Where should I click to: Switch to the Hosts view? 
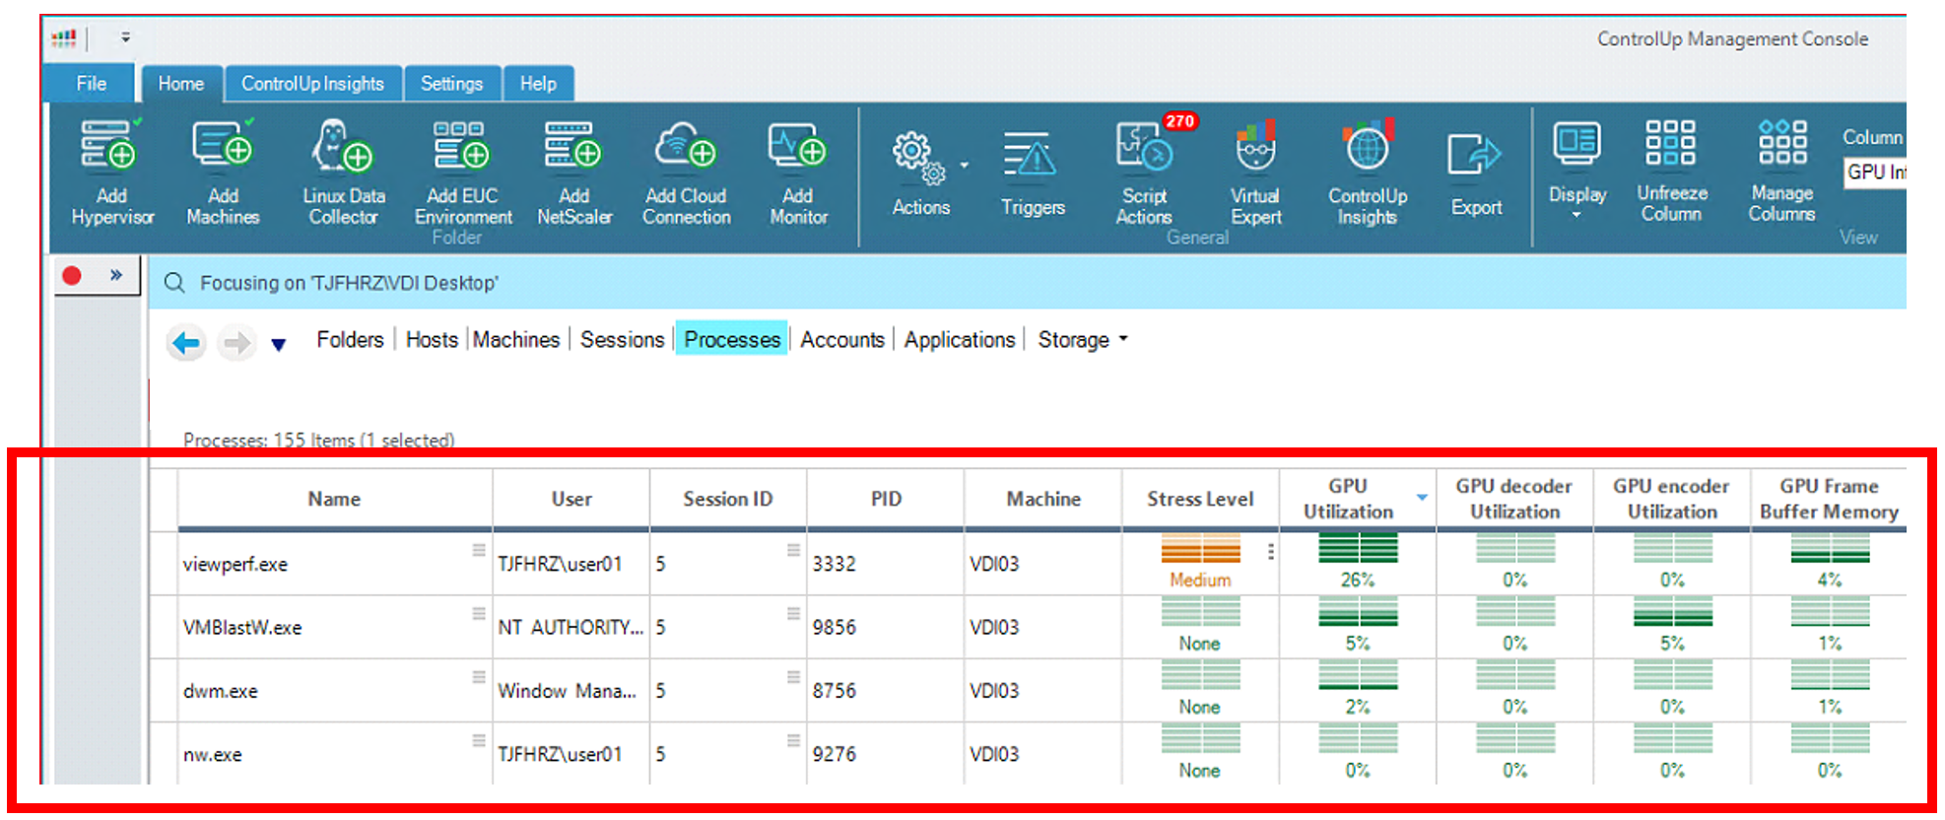point(432,340)
